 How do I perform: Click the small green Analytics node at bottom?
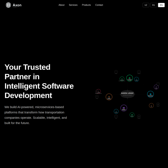[132, 115]
